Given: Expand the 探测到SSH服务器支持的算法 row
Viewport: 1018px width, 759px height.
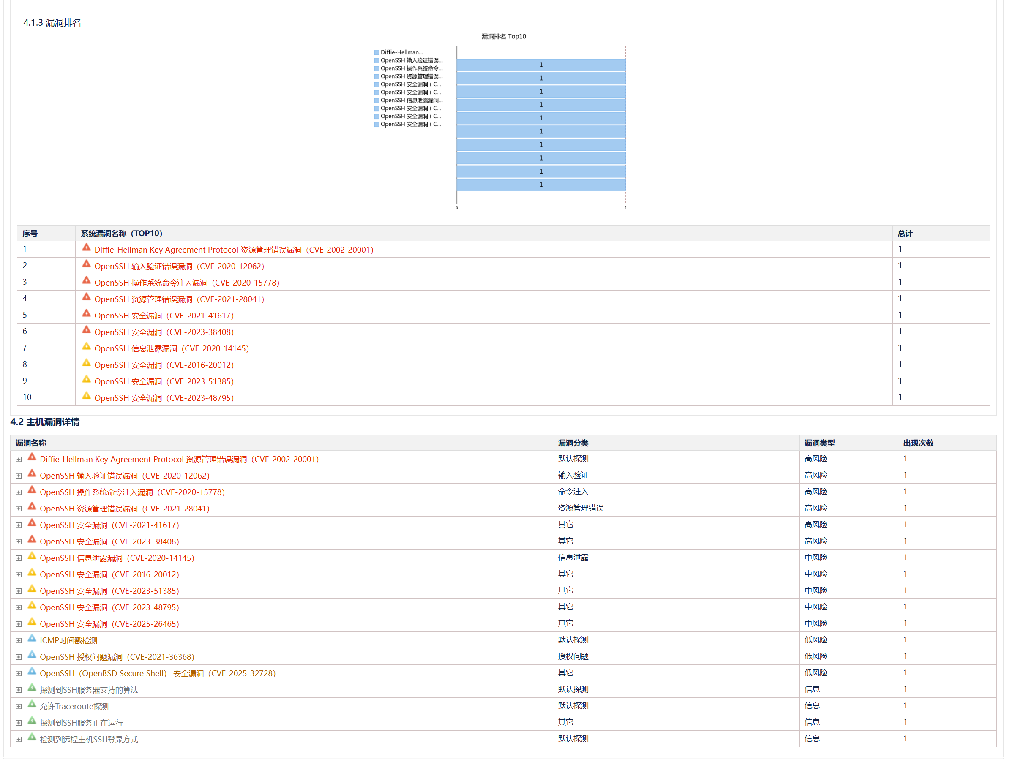Looking at the screenshot, I should (x=19, y=690).
